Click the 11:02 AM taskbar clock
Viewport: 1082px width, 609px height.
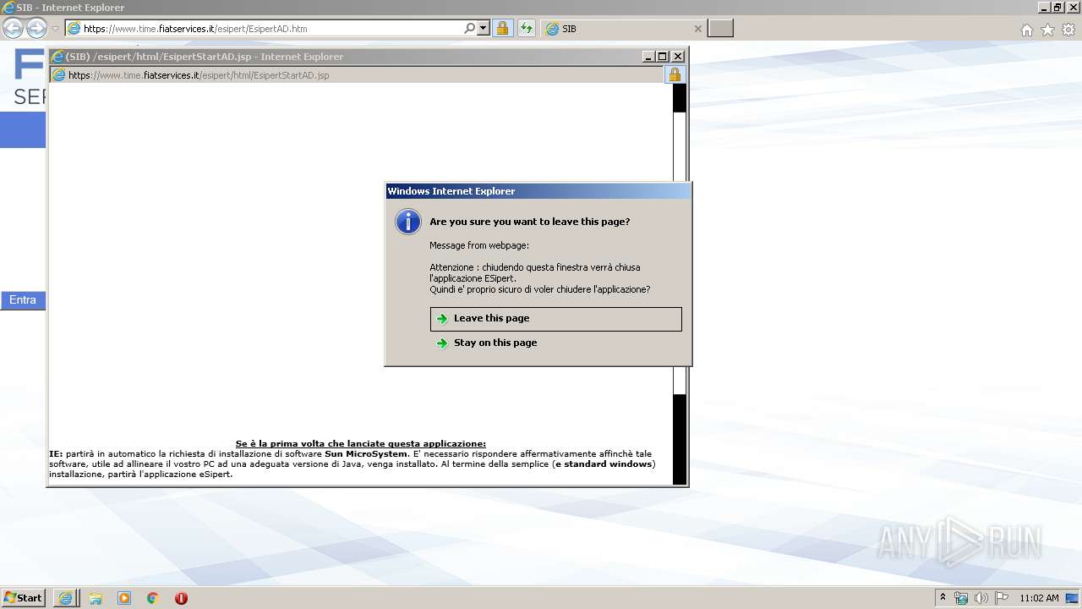pyautogui.click(x=1039, y=598)
